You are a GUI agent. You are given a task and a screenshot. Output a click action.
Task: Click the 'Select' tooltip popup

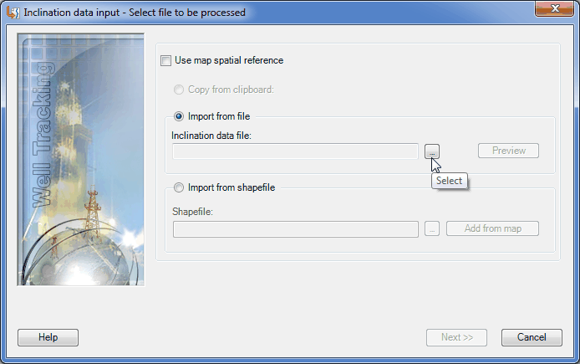point(449,181)
